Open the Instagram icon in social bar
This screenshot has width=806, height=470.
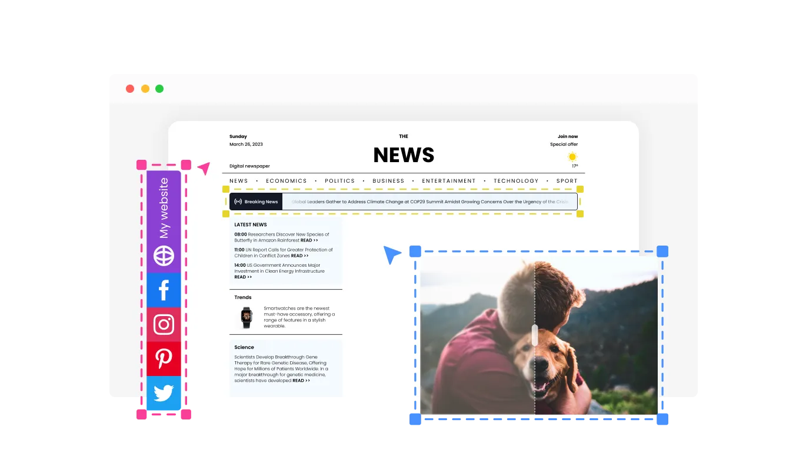[x=164, y=324]
